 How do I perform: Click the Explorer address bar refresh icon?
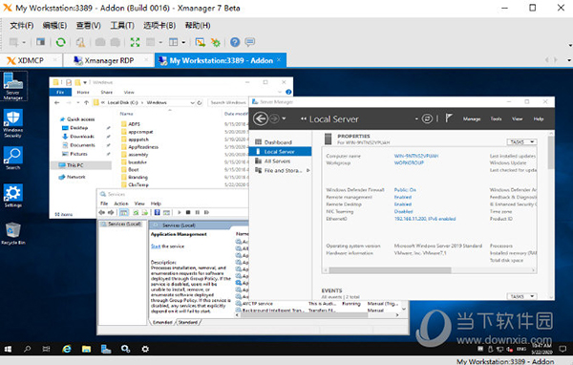[x=200, y=103]
